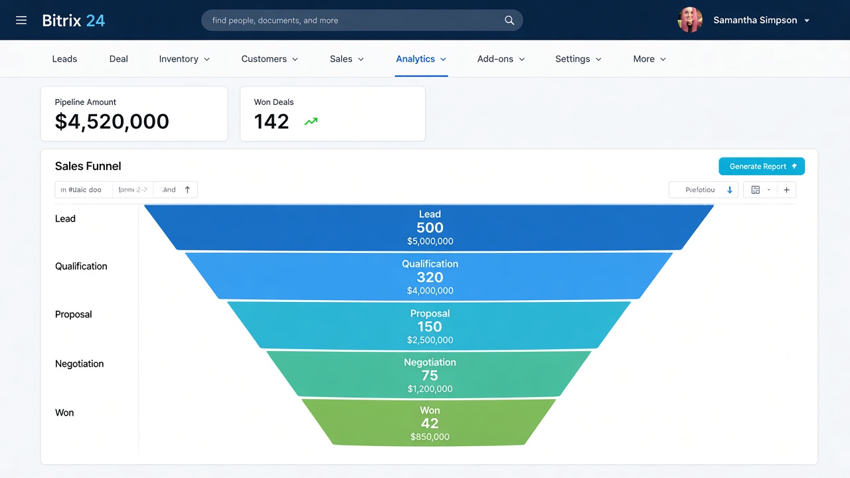Viewport: 850px width, 478px height.
Task: Click the Won Deals green trend arrow
Action: (311, 121)
